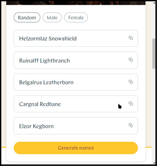Select the Random gender filter
Screen dimensions: 157x166
pyautogui.click(x=27, y=17)
